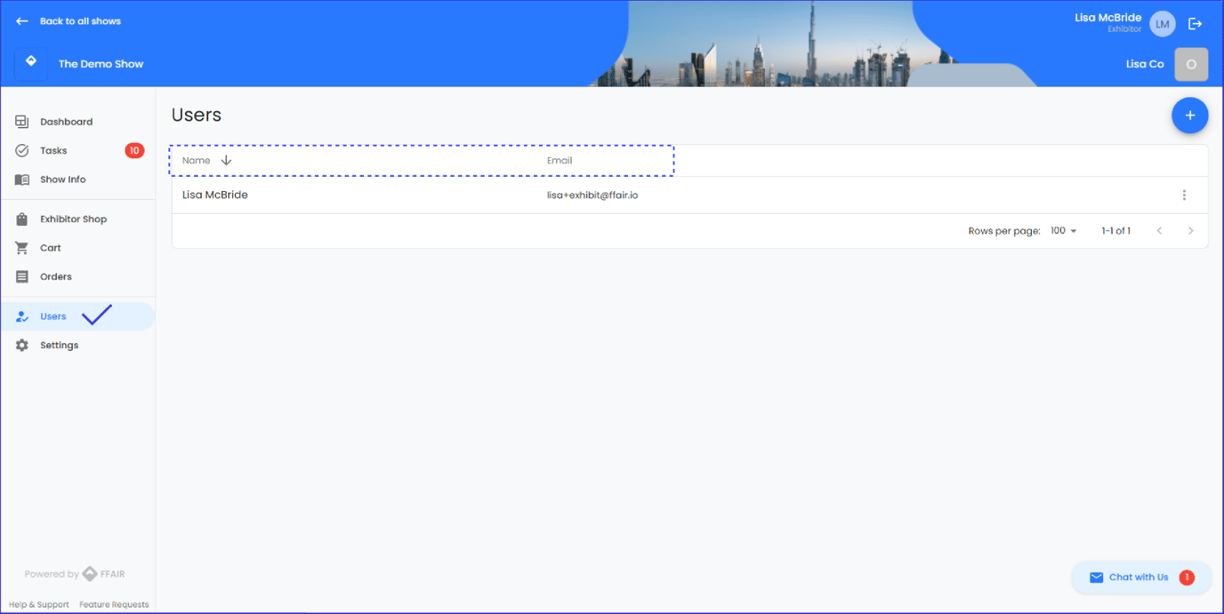Viewport: 1224px width, 614px height.
Task: Click the logout icon in header
Action: (x=1195, y=24)
